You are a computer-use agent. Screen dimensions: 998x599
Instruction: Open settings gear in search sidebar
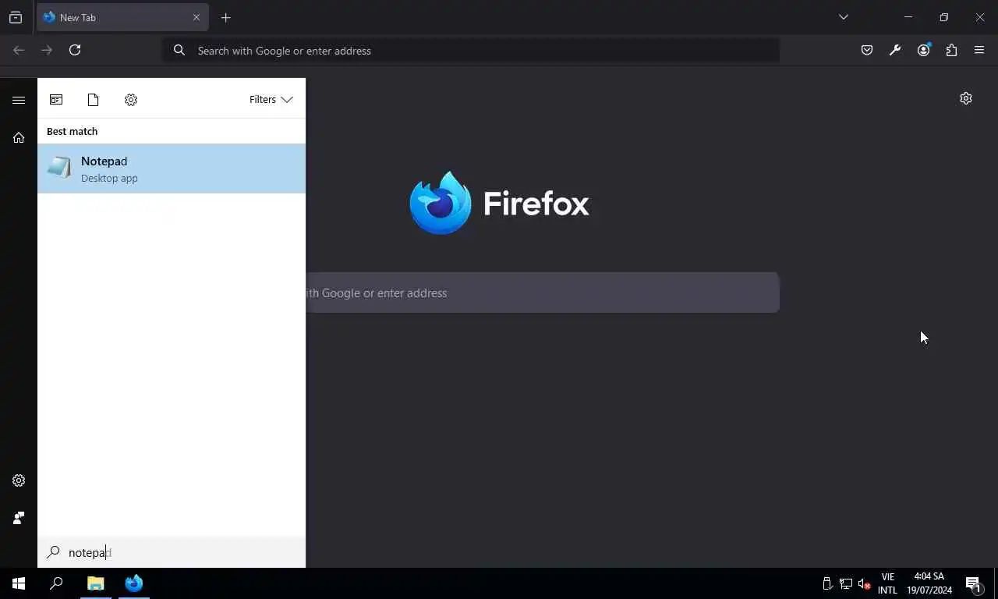tap(19, 480)
